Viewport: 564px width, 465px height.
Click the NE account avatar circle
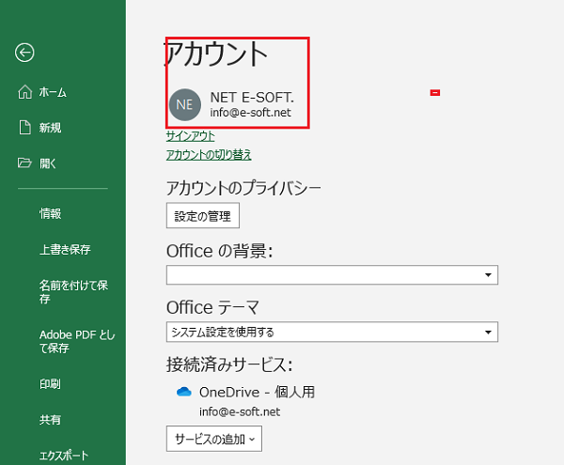point(185,104)
